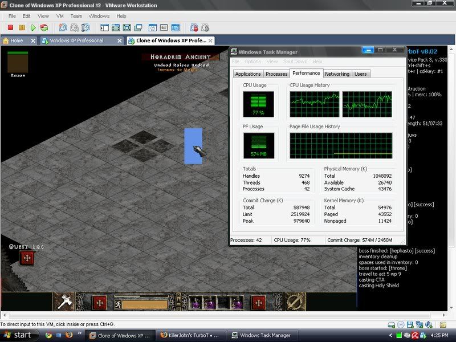456x342 pixels.
Task: Click the vertical scrollbar down arrow
Action: [451, 308]
